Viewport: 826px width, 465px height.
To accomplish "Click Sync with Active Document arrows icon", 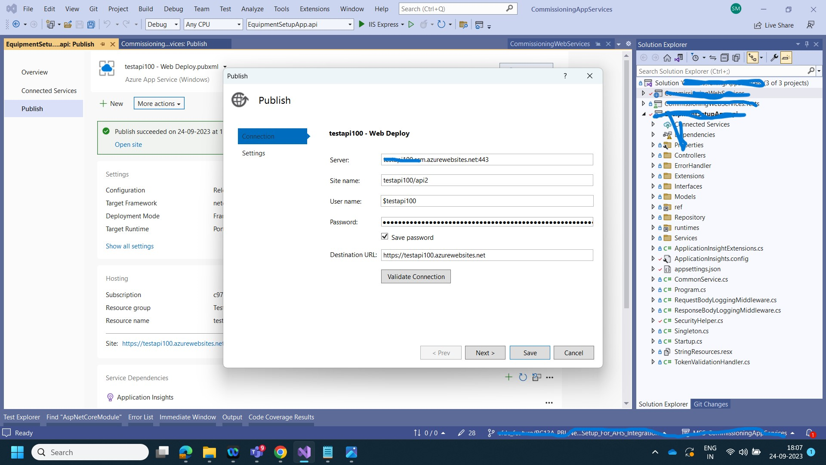I will tap(713, 58).
